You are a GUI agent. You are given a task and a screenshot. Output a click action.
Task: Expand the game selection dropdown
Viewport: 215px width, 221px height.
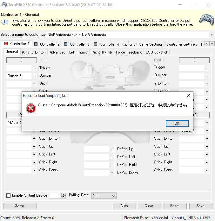(x=211, y=35)
